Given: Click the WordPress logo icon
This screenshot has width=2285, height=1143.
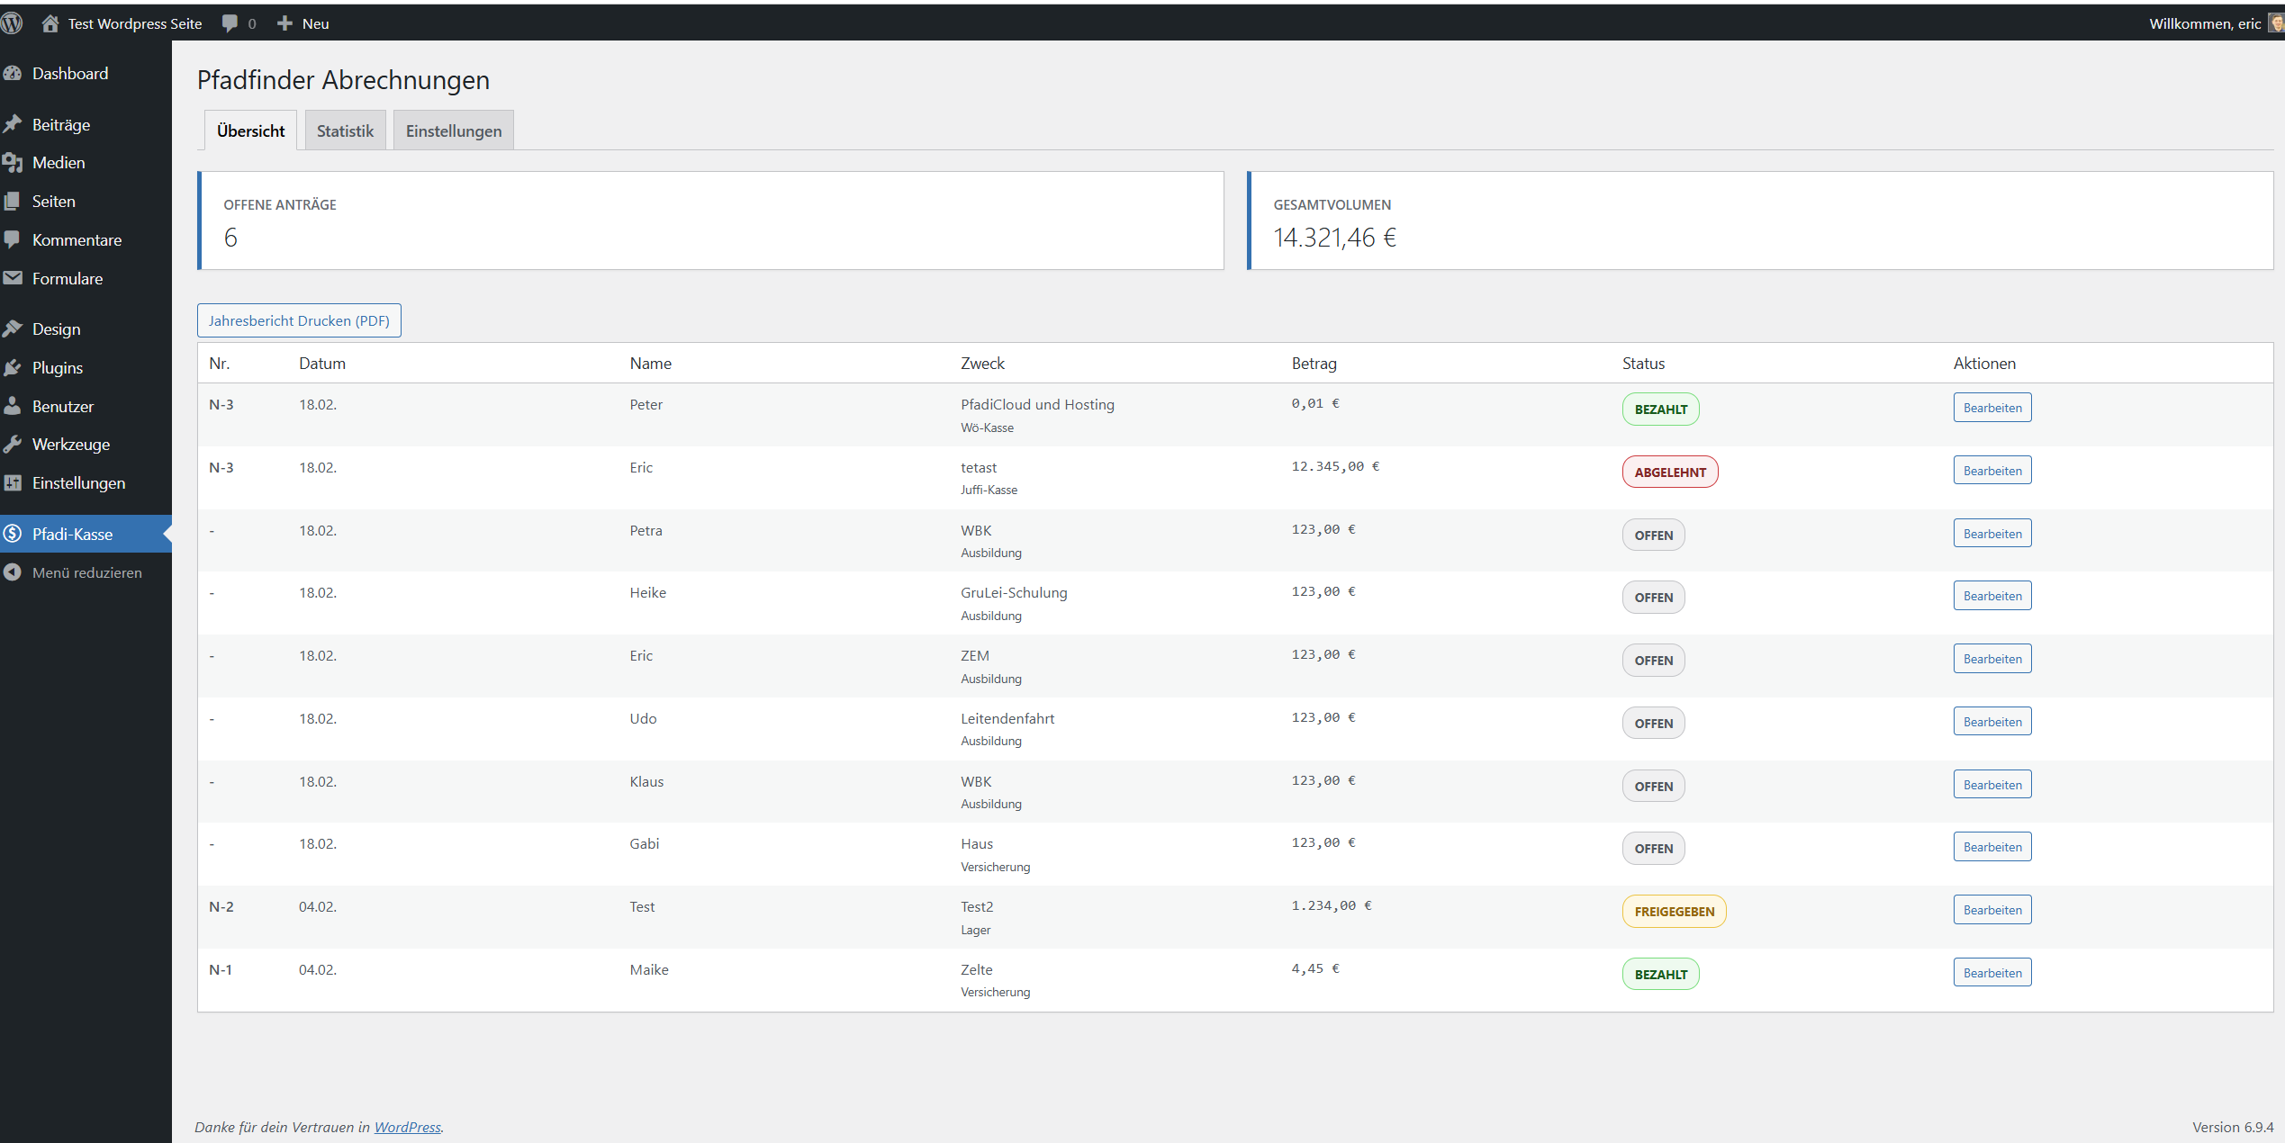Looking at the screenshot, I should (12, 23).
